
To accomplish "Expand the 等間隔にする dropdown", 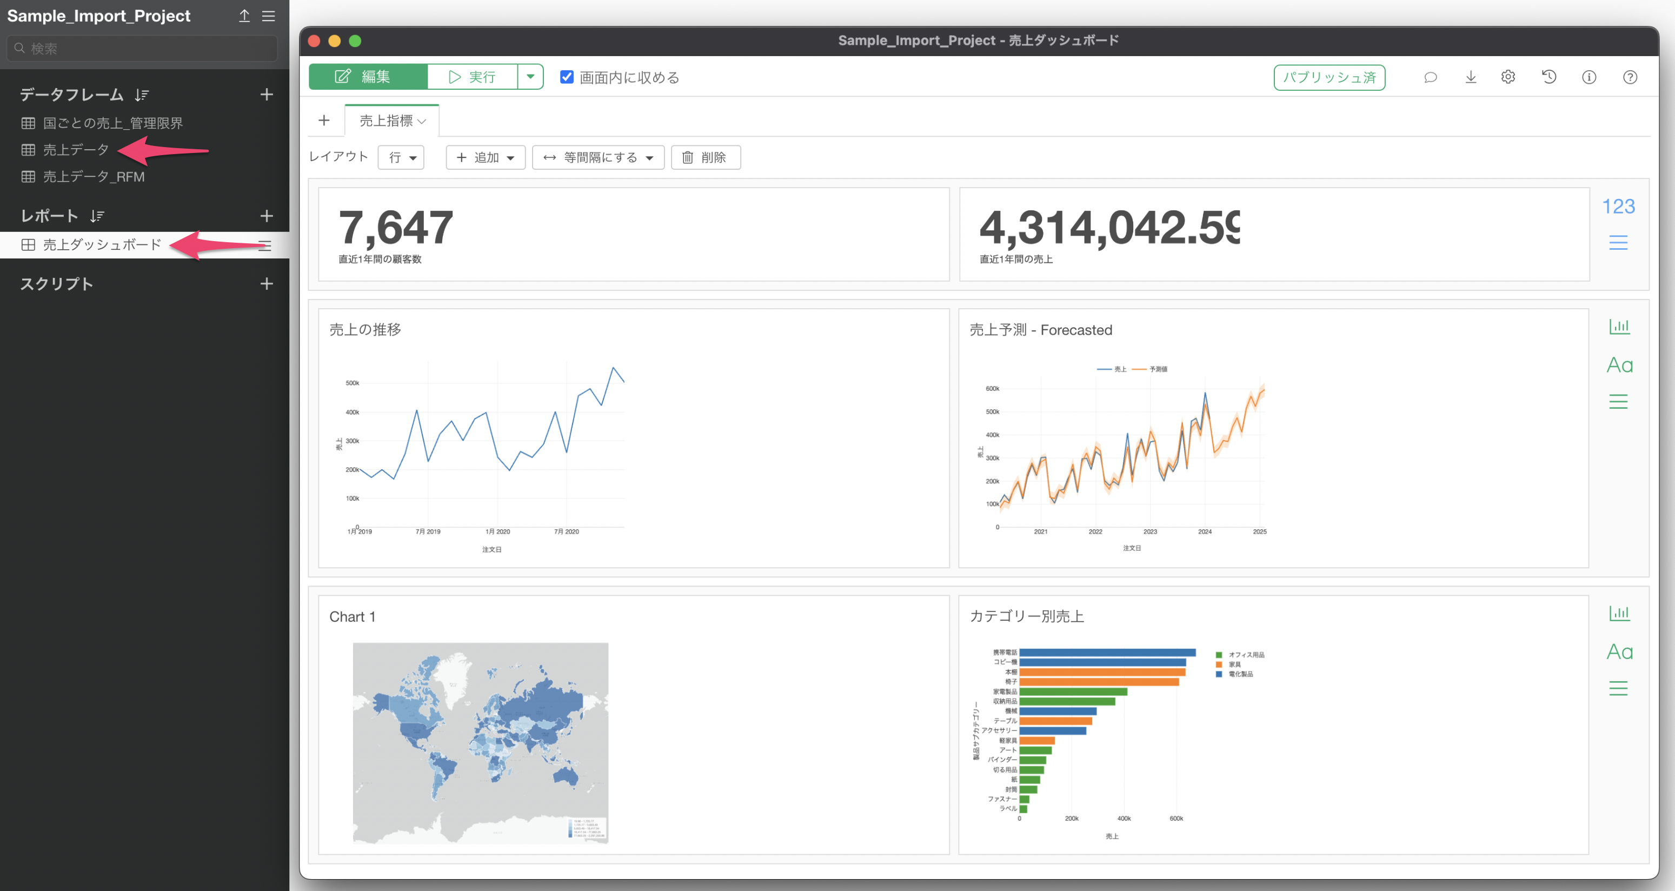I will tap(598, 157).
